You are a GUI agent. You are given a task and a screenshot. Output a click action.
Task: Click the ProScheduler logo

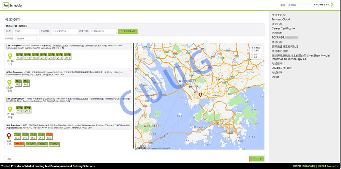coord(13,5)
